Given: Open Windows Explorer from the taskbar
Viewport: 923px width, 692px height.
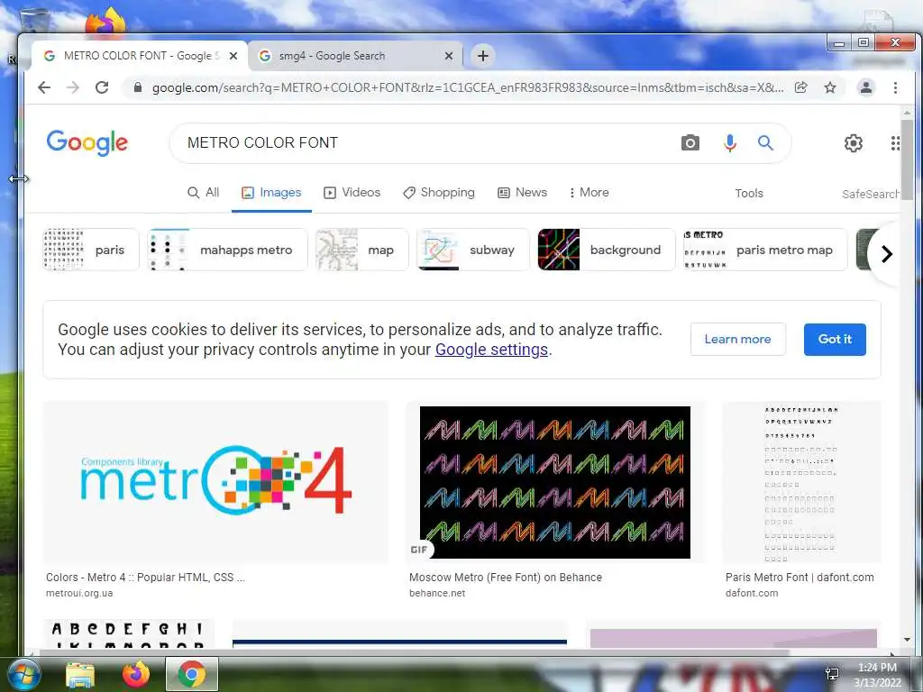Looking at the screenshot, I should coord(80,674).
